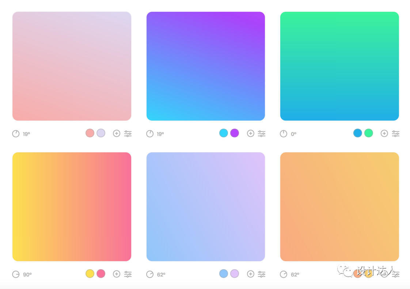Open the yellow-to-pink gradient preview
Screen dimensions: 410x289
(x=72, y=207)
